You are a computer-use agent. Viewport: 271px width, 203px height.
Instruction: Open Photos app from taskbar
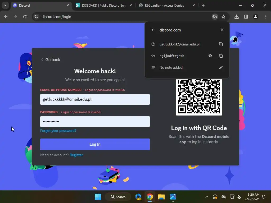point(173,197)
